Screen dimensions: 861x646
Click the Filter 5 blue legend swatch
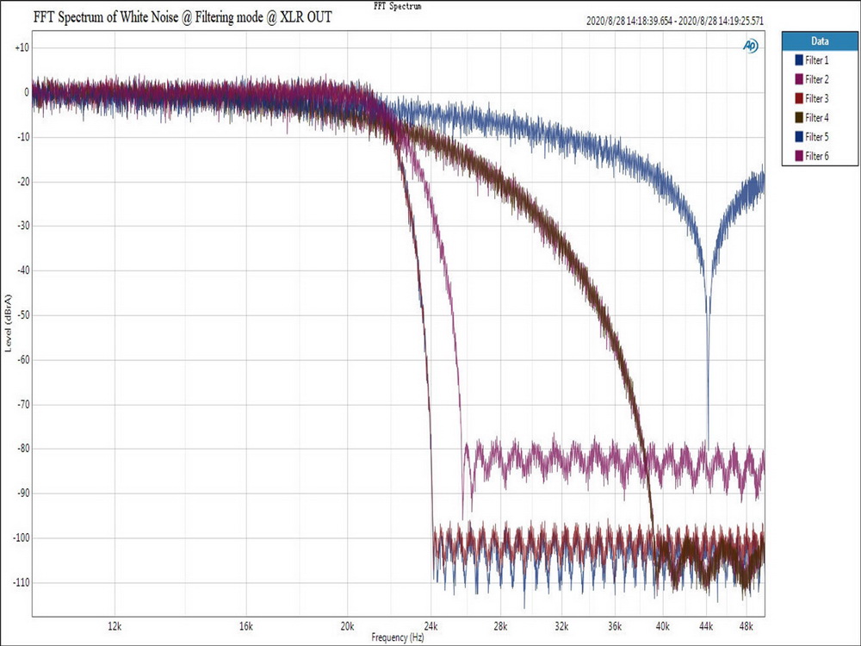coord(798,136)
